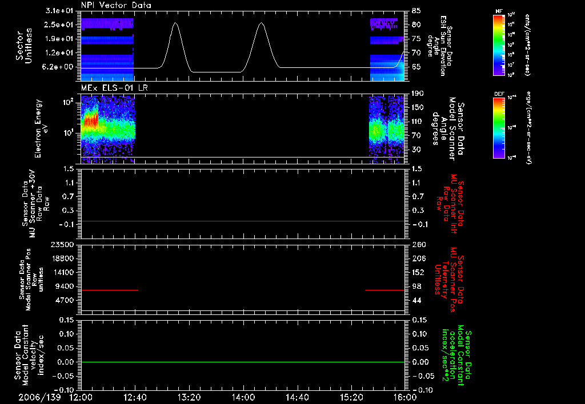Select the green "Model Constant acceleration" label
This screenshot has width=585, height=404.
[x=457, y=356]
